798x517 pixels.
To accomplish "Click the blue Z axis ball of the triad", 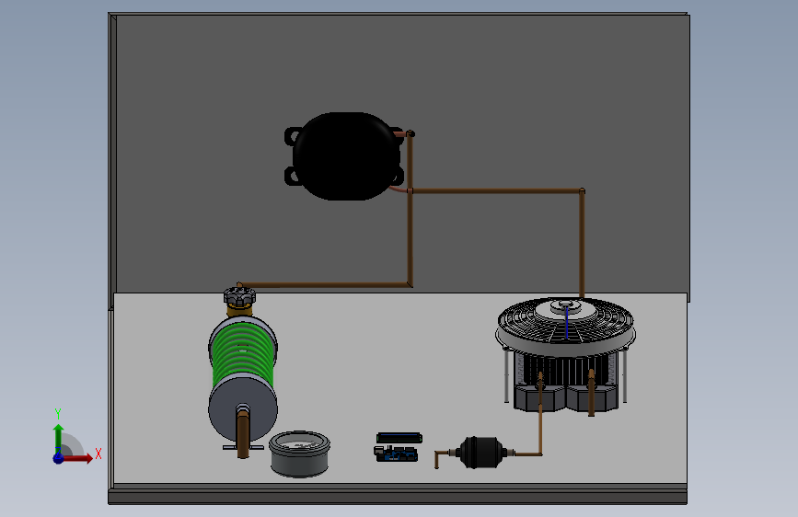I will point(58,458).
